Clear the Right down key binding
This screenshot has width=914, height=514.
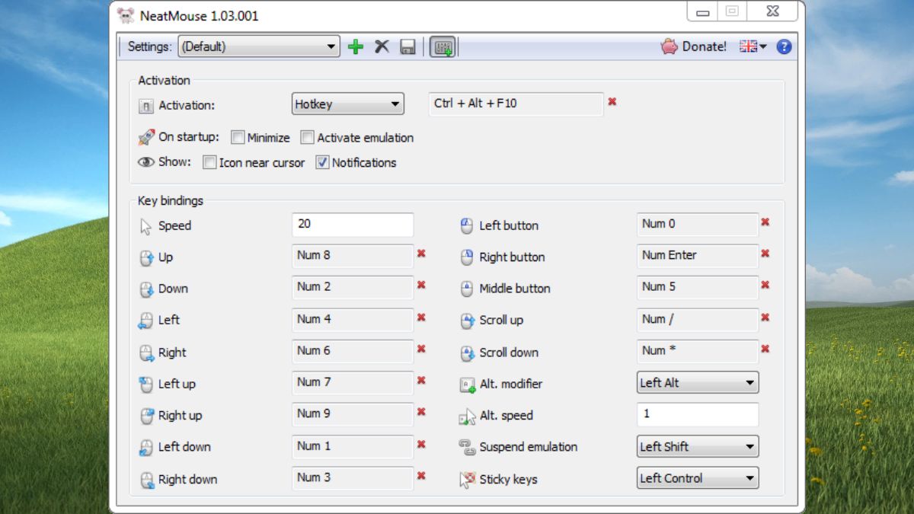click(421, 476)
